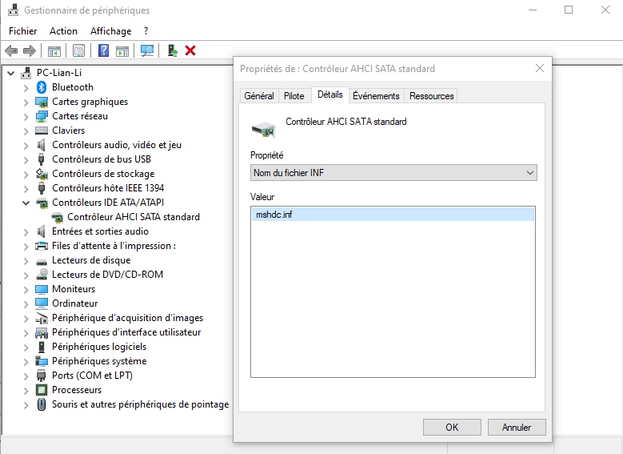Click the Lecteurs de DVD/CD-ROM disc icon
The height and width of the screenshot is (454, 623).
coord(42,275)
